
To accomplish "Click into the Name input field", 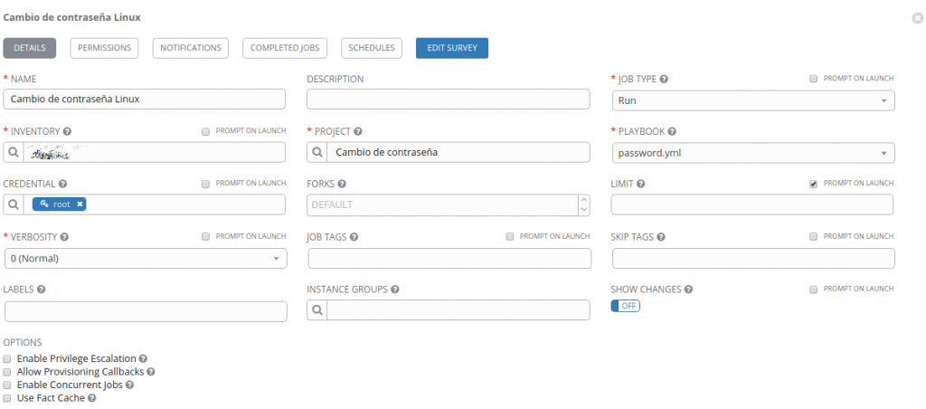I will click(x=145, y=100).
